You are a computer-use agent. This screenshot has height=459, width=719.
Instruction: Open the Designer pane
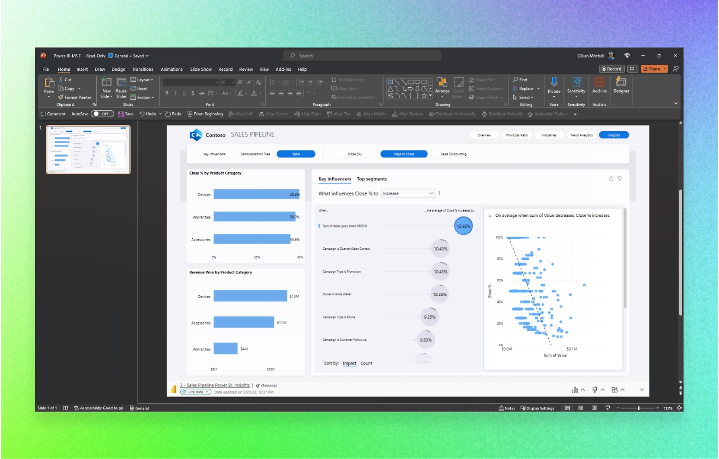pyautogui.click(x=621, y=85)
